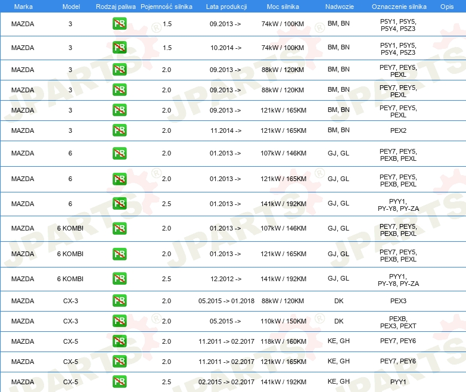The image size is (466, 392).
Task: Click the Oznaczenie silnika column header
Action: [398, 5]
